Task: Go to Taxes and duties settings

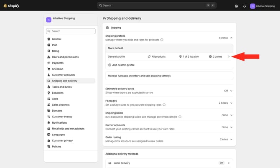Action: pos(71,87)
